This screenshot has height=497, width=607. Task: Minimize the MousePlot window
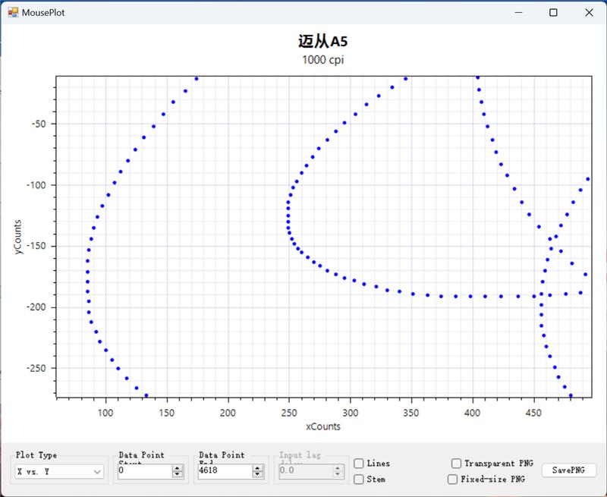click(518, 12)
